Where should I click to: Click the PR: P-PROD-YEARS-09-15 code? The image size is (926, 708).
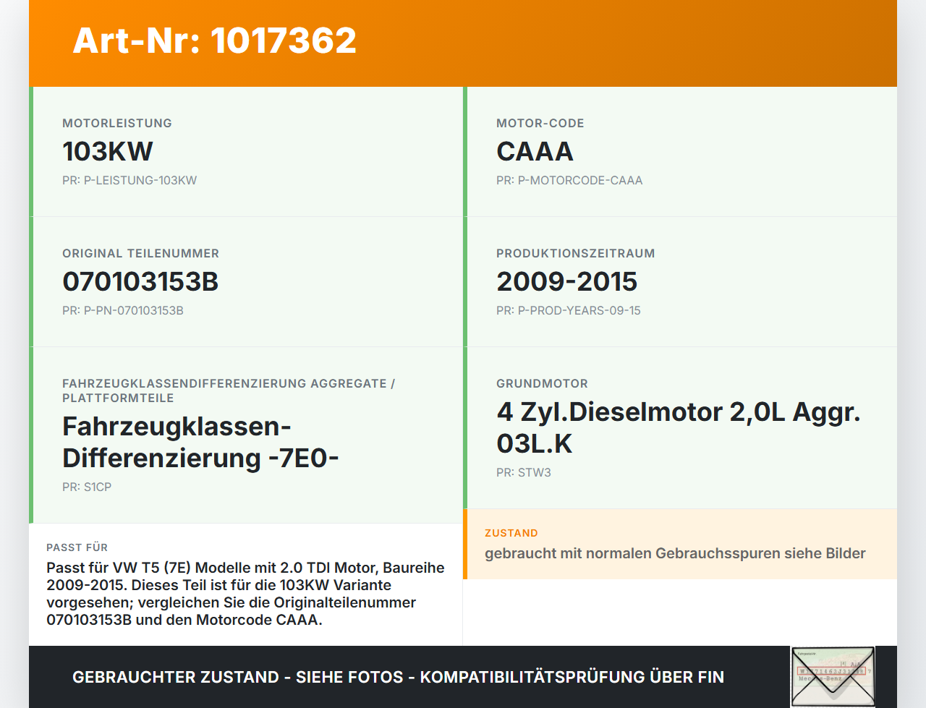(569, 310)
